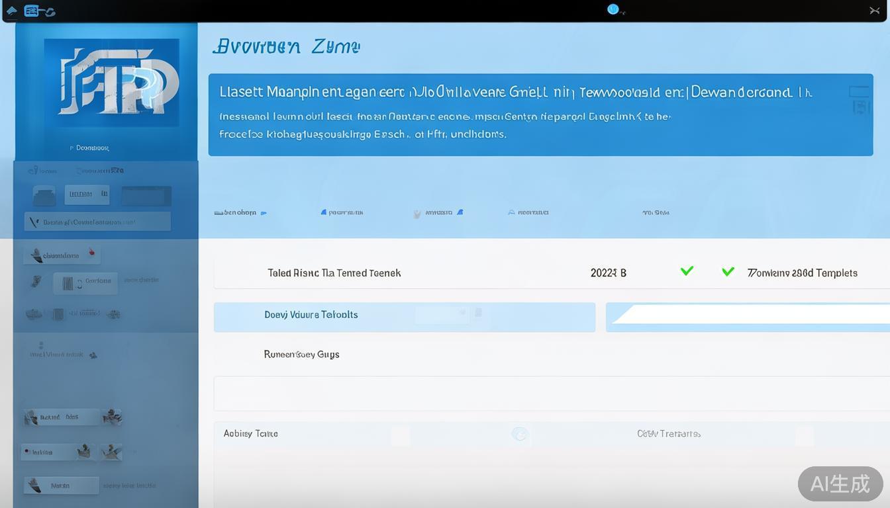Click the icon at right edge of blue banner

pos(859,99)
